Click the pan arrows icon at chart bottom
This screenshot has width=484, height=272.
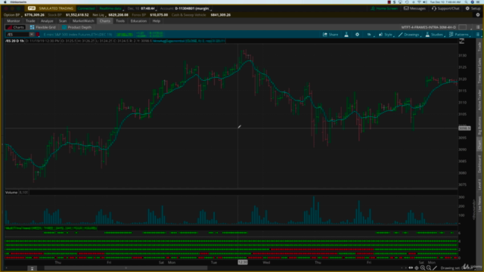(x=411, y=268)
